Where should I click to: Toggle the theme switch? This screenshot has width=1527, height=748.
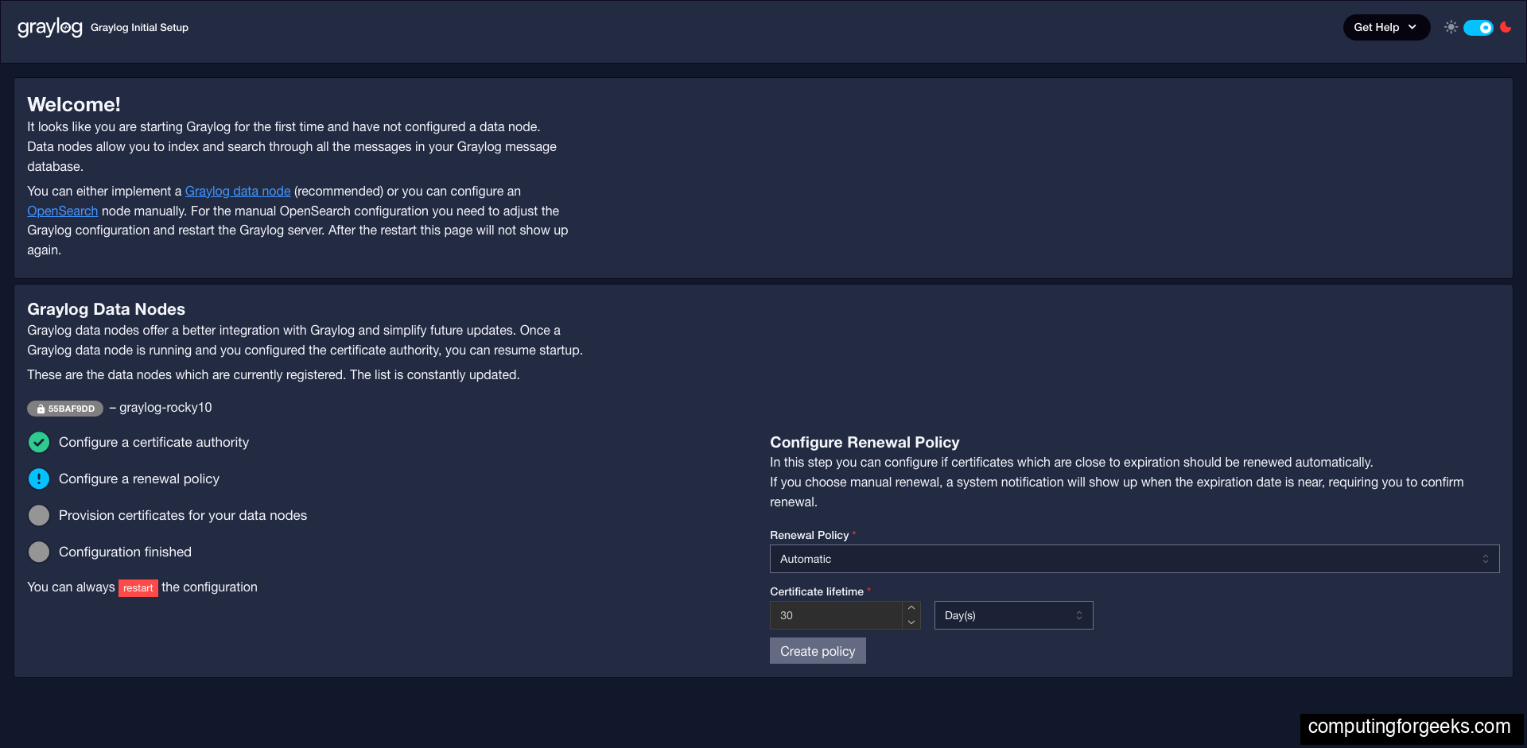pos(1478,27)
